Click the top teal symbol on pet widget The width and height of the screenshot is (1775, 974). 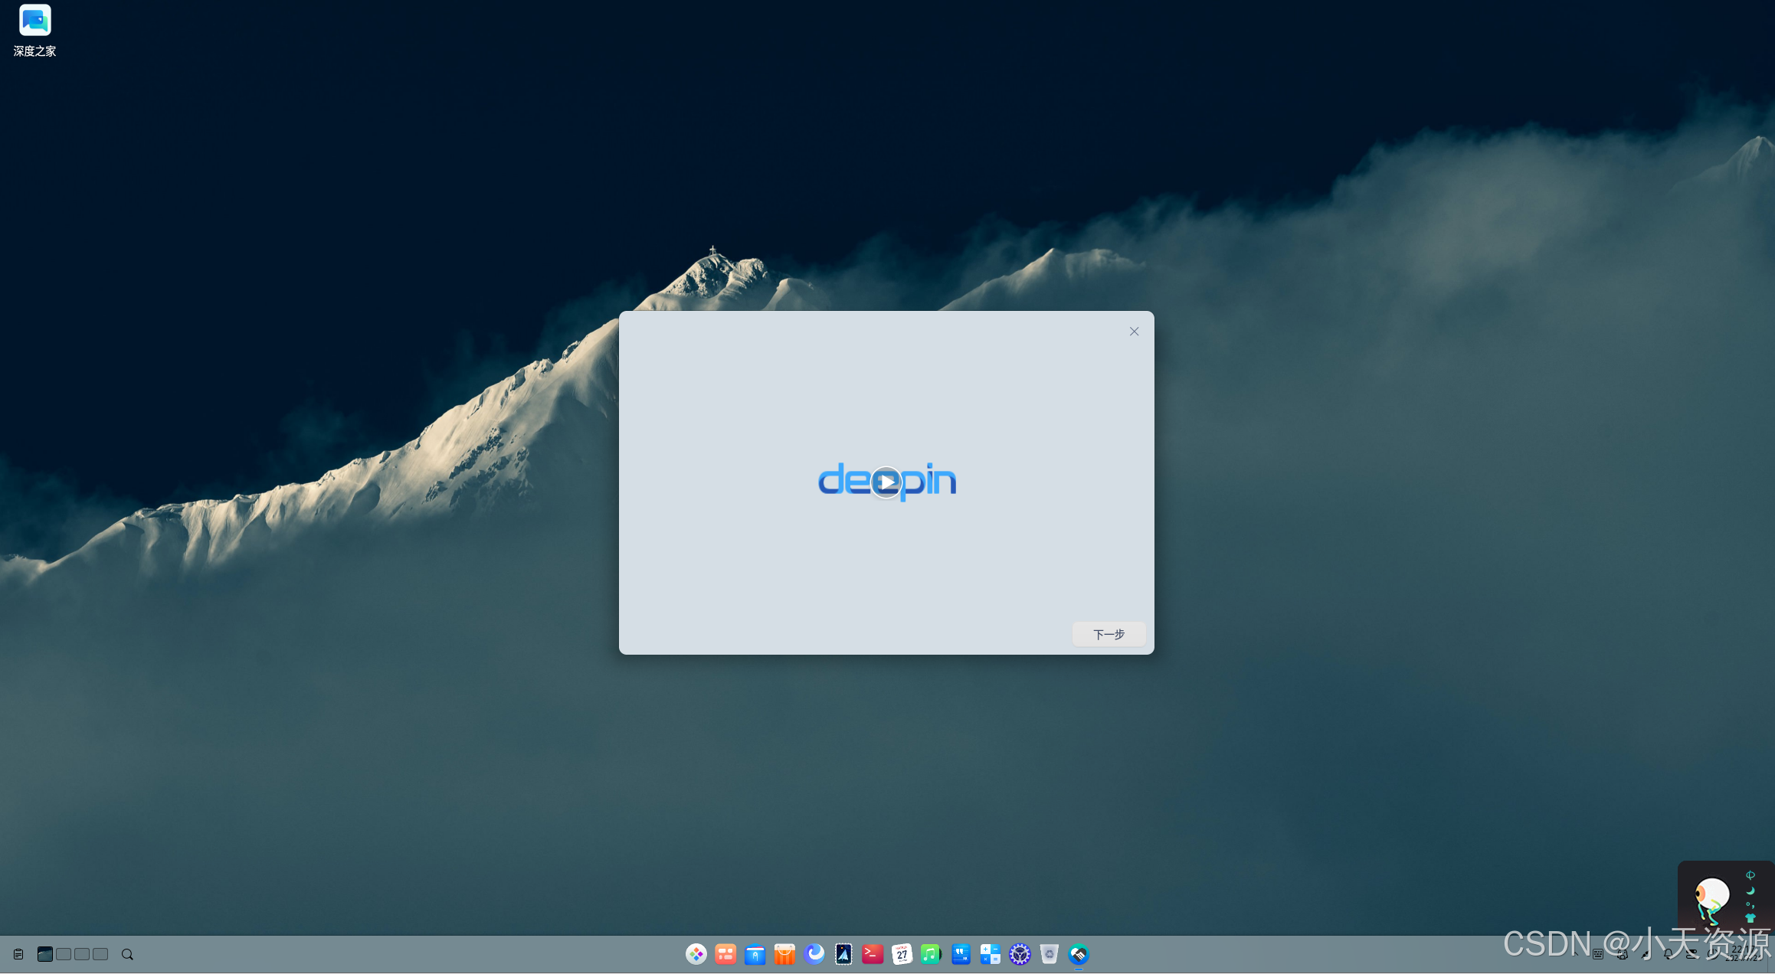[1750, 875]
